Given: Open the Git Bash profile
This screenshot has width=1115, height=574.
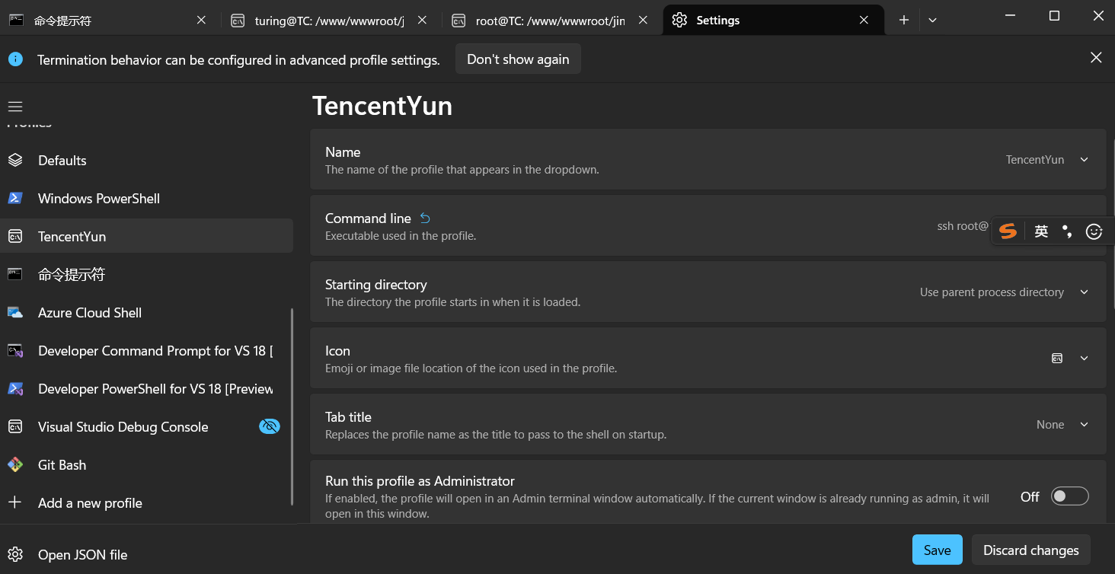Looking at the screenshot, I should click(x=146, y=465).
